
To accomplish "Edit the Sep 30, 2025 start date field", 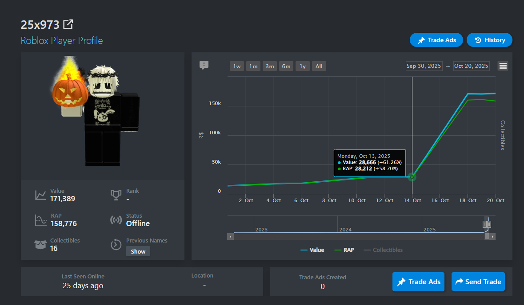I will [424, 66].
